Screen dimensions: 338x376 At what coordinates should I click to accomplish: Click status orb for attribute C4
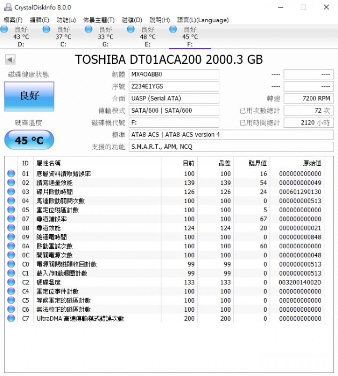(11, 291)
